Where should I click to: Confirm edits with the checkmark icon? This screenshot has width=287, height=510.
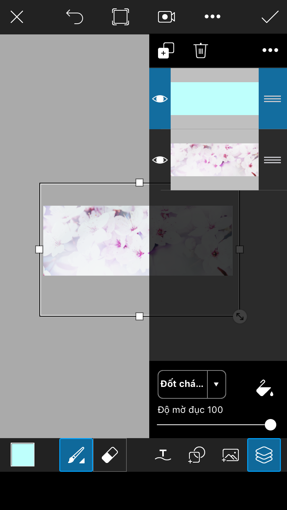270,17
